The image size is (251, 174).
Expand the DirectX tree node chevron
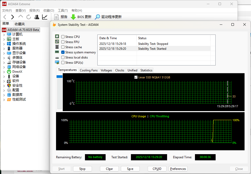(x=4, y=72)
